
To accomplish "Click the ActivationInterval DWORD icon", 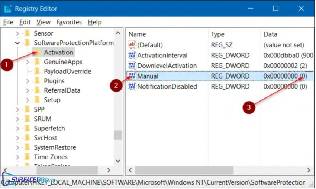I will tap(132, 55).
